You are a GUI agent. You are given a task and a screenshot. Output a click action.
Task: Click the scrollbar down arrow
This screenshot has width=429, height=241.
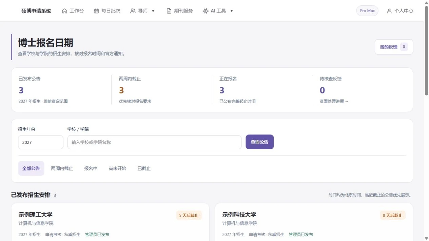coord(426,238)
